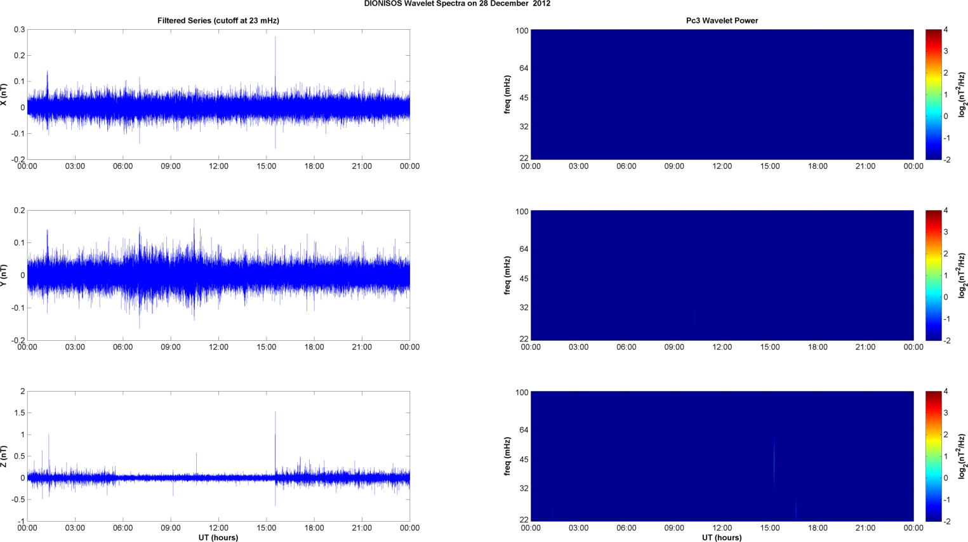Click the -0.2 tick on the X (nT) axis
The height and width of the screenshot is (542, 968).
[x=18, y=160]
